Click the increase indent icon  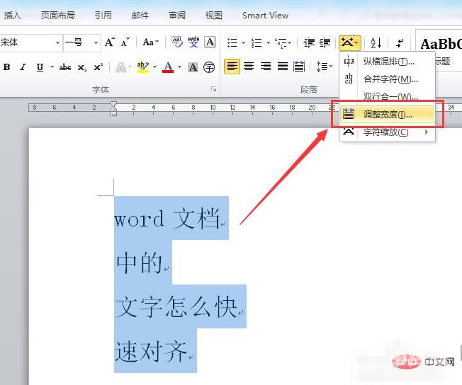pyautogui.click(x=326, y=43)
